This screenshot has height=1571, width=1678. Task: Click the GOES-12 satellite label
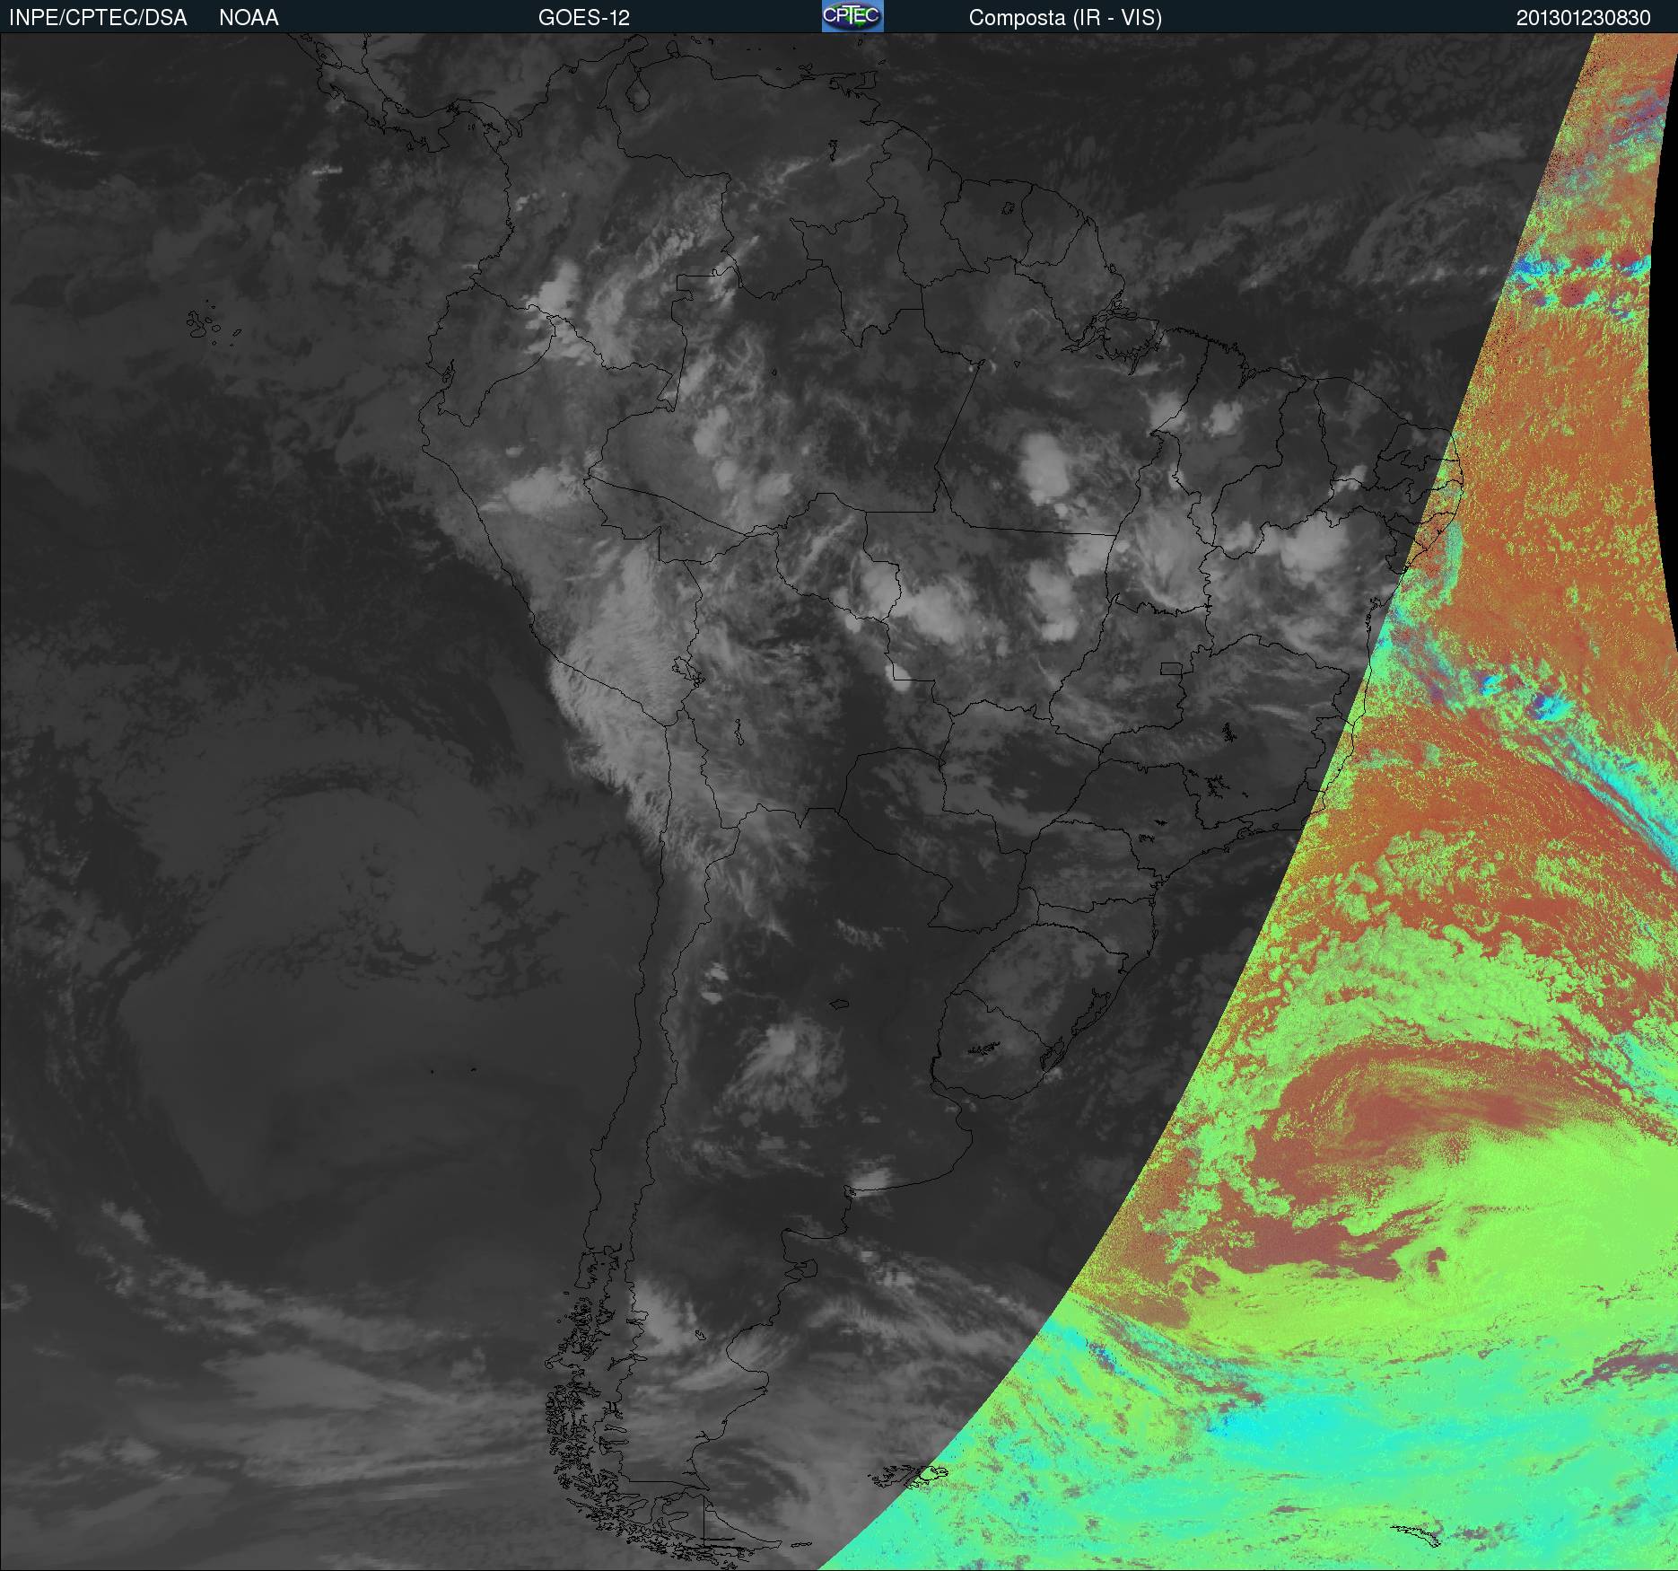click(x=584, y=18)
